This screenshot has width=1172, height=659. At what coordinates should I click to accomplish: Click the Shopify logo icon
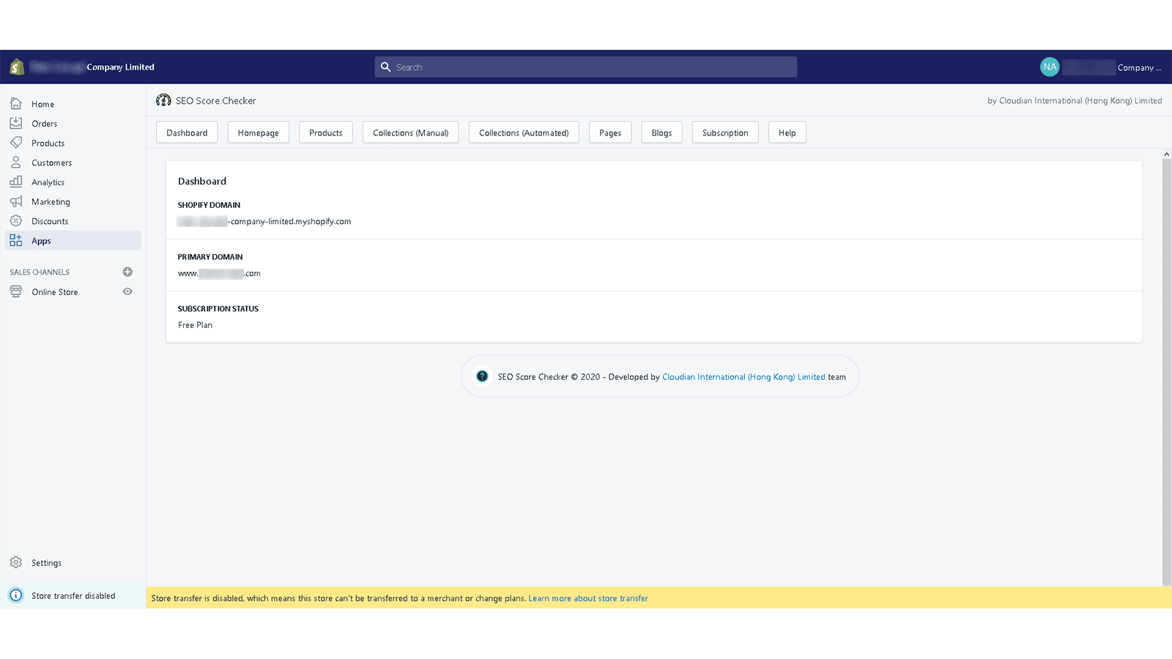[x=17, y=67]
